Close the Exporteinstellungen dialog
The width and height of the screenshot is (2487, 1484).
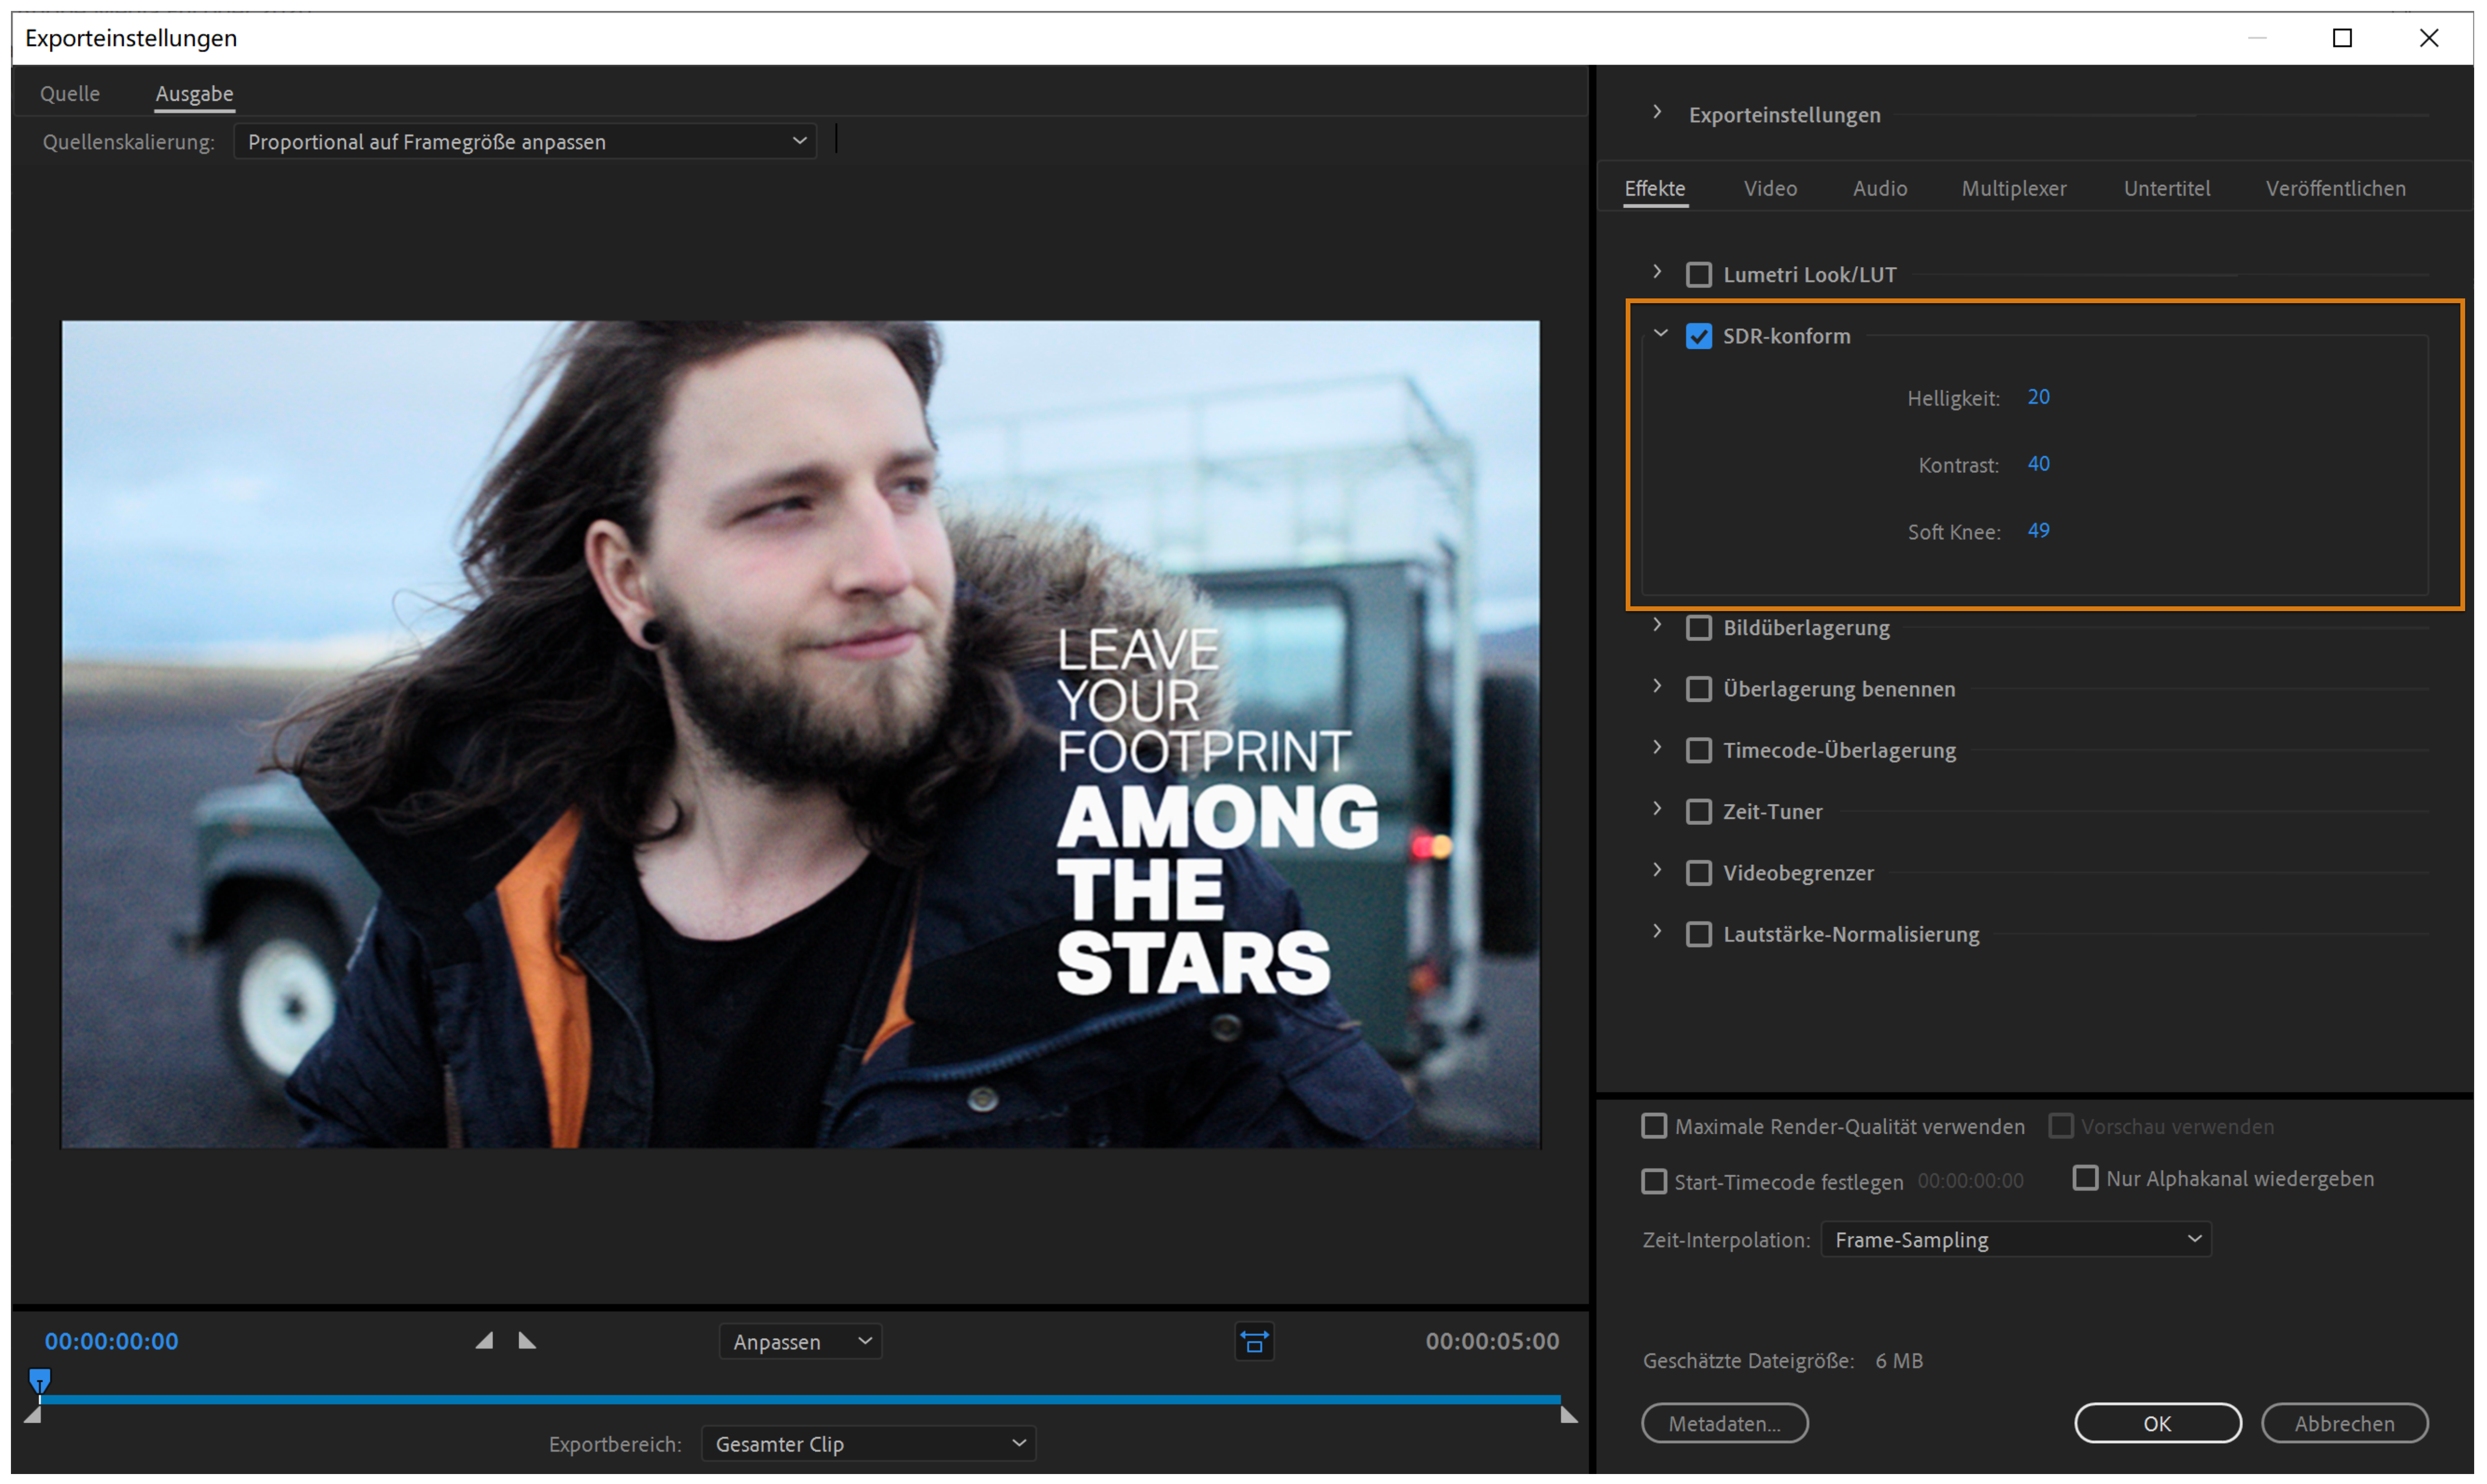pos(2428,38)
